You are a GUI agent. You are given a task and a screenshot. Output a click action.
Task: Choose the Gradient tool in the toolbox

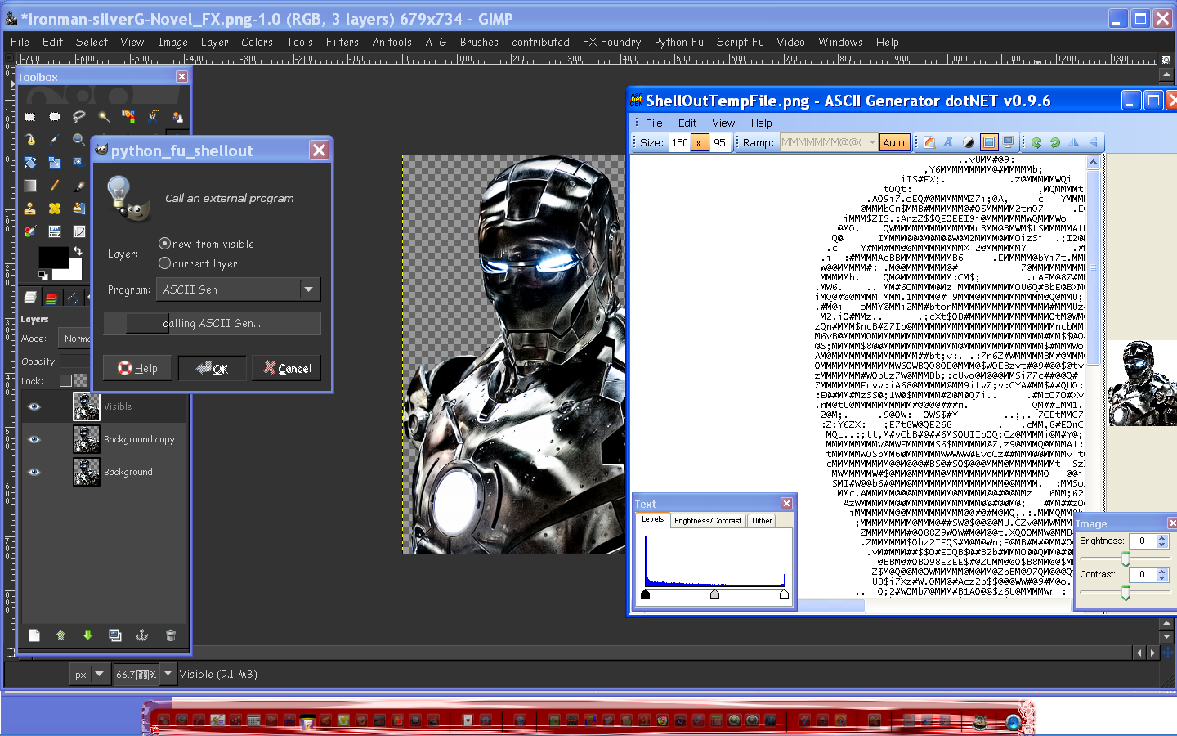(x=30, y=186)
